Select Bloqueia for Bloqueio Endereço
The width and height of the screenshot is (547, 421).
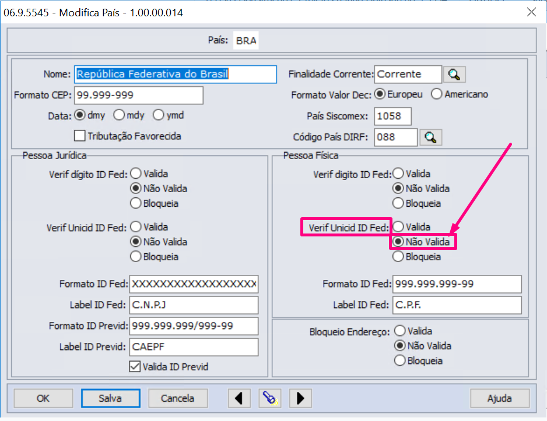pyautogui.click(x=400, y=361)
